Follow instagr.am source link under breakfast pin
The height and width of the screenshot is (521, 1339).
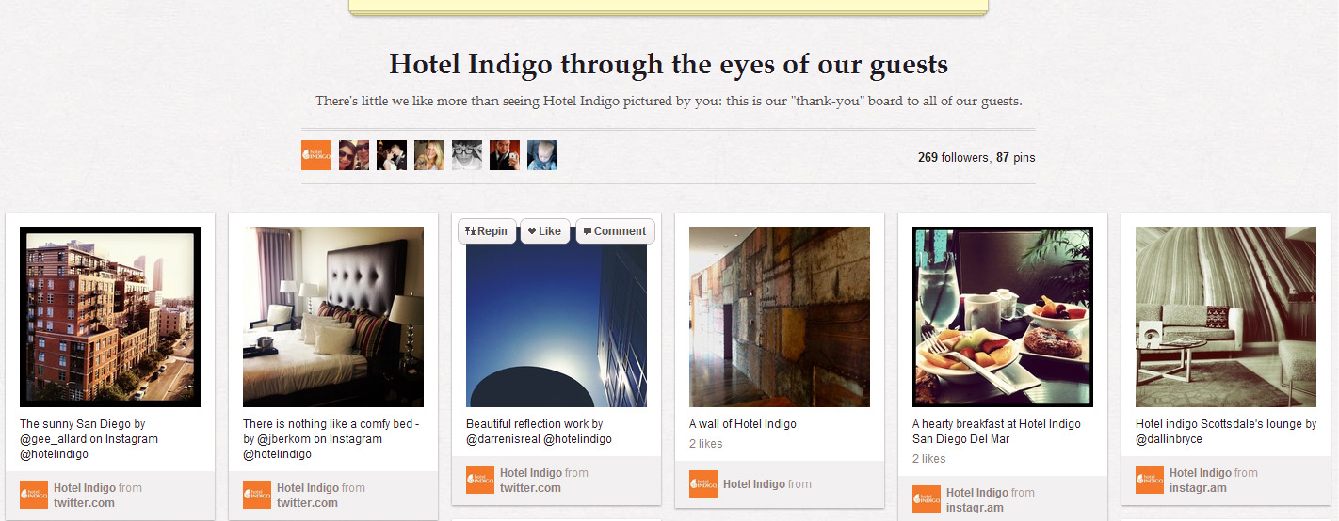(x=975, y=508)
